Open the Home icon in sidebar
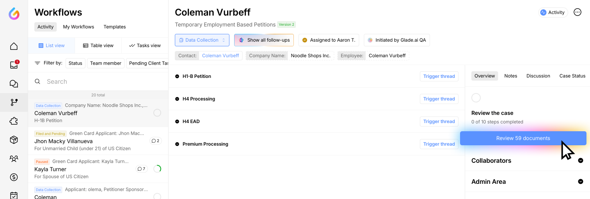 pos(14,46)
